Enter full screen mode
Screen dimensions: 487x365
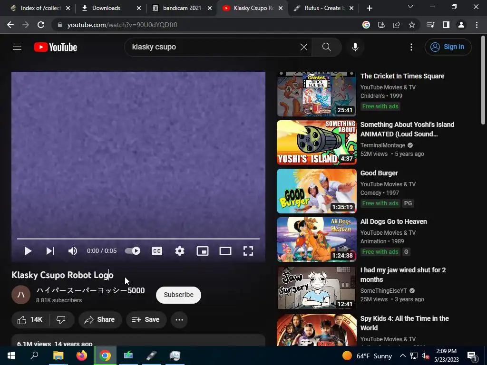[x=248, y=251]
